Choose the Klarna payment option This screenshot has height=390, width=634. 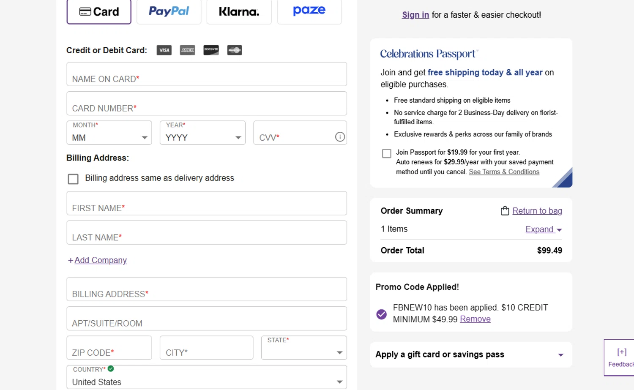click(x=239, y=11)
